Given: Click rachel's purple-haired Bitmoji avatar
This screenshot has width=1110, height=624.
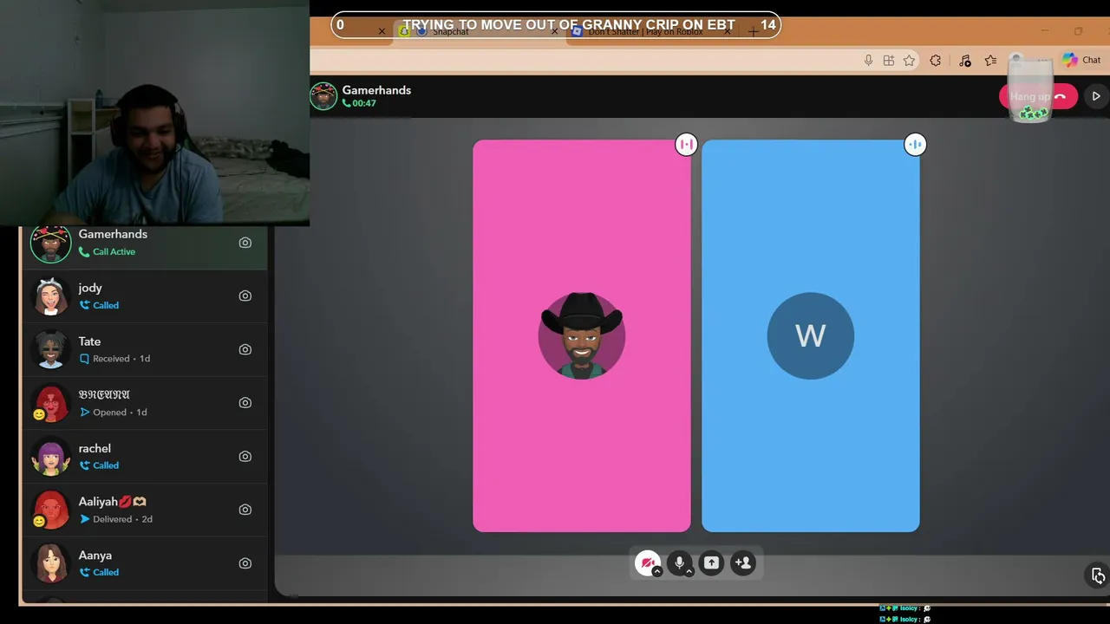Looking at the screenshot, I should 50,457.
